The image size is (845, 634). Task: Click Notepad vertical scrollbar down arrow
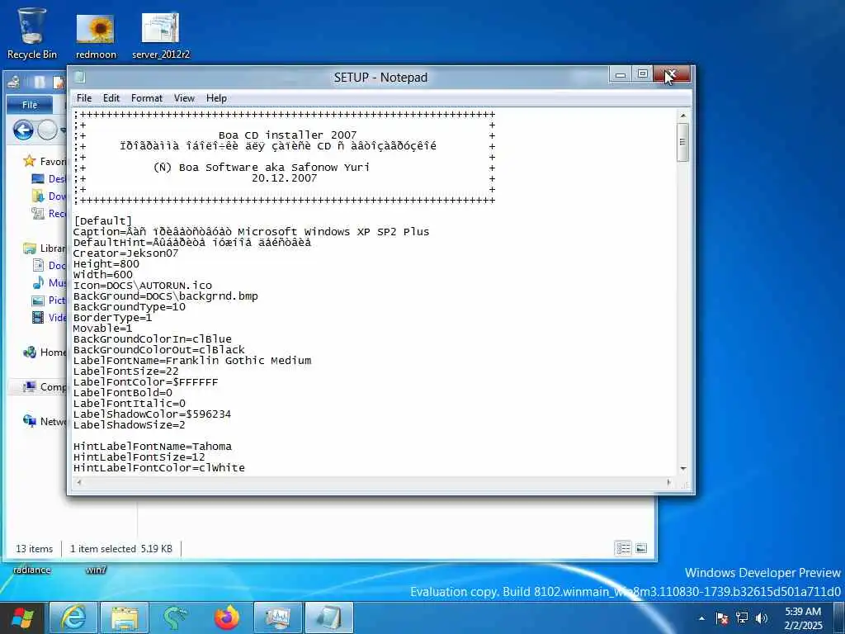682,469
